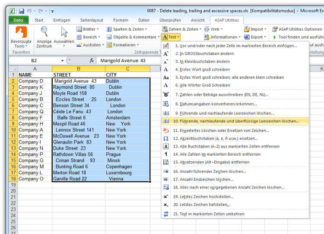Open the Datei tab
The image size is (324, 234).
19,20
